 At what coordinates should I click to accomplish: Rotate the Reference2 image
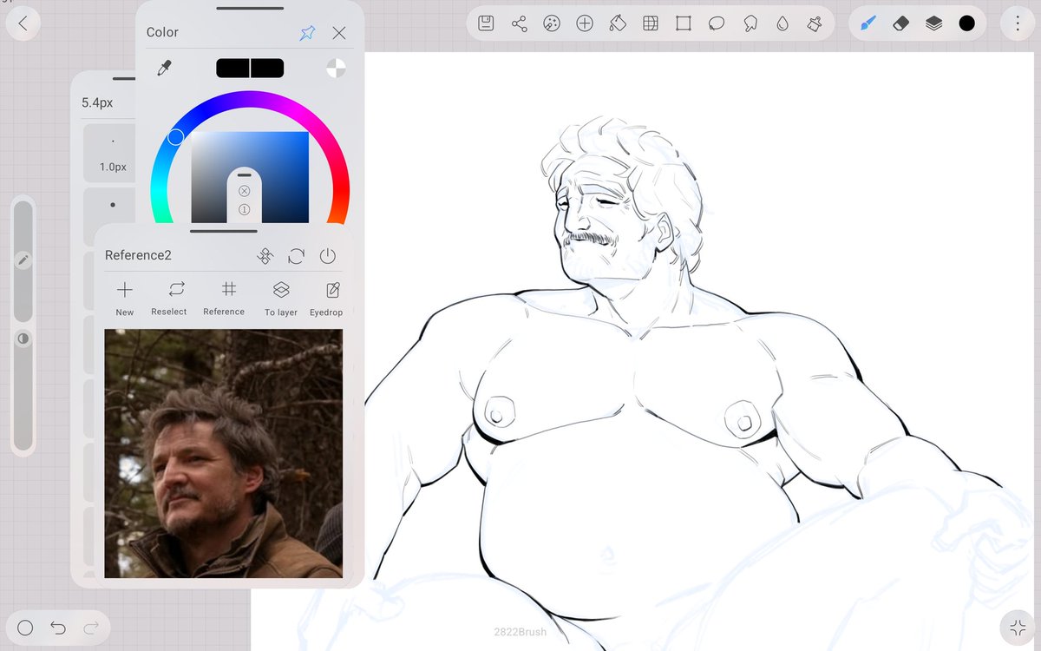click(x=297, y=256)
